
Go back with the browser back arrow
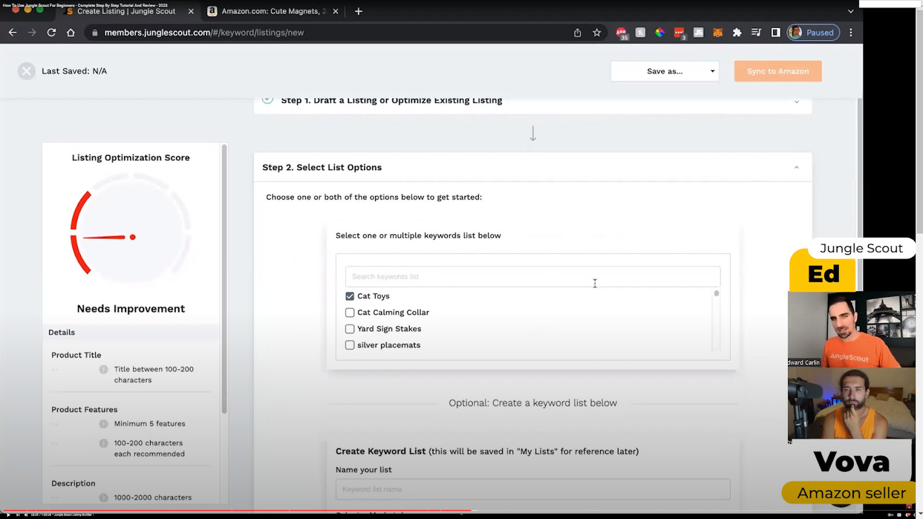13,33
